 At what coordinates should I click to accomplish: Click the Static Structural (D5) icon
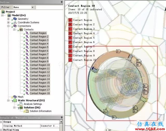15,100
